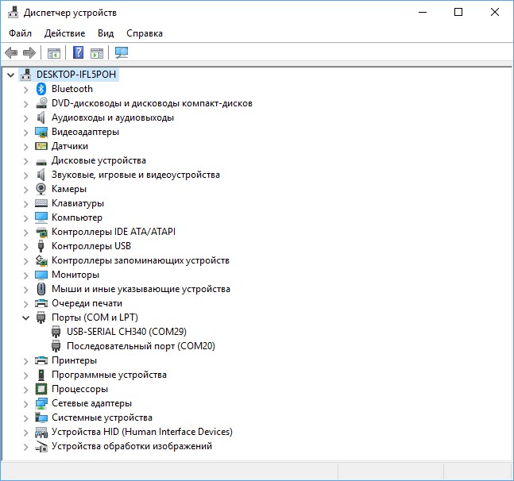Open the Справка menu
The width and height of the screenshot is (514, 481).
tap(145, 33)
